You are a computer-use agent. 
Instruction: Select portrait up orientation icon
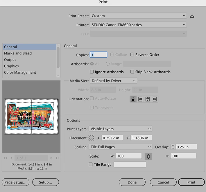pos(133,99)
